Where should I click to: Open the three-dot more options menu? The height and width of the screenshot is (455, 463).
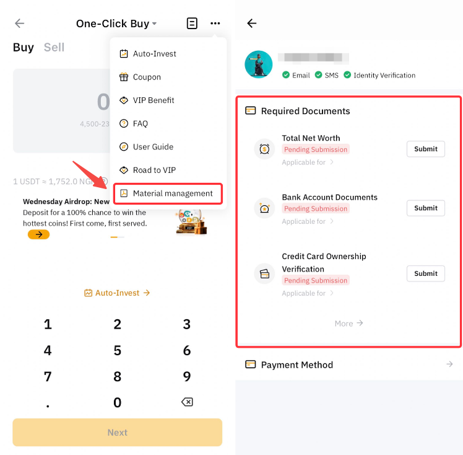tap(215, 24)
